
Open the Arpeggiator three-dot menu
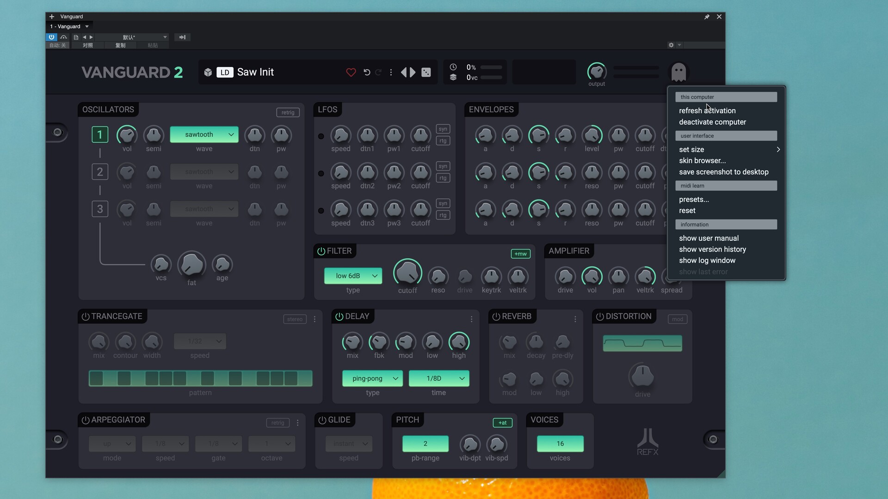click(298, 423)
